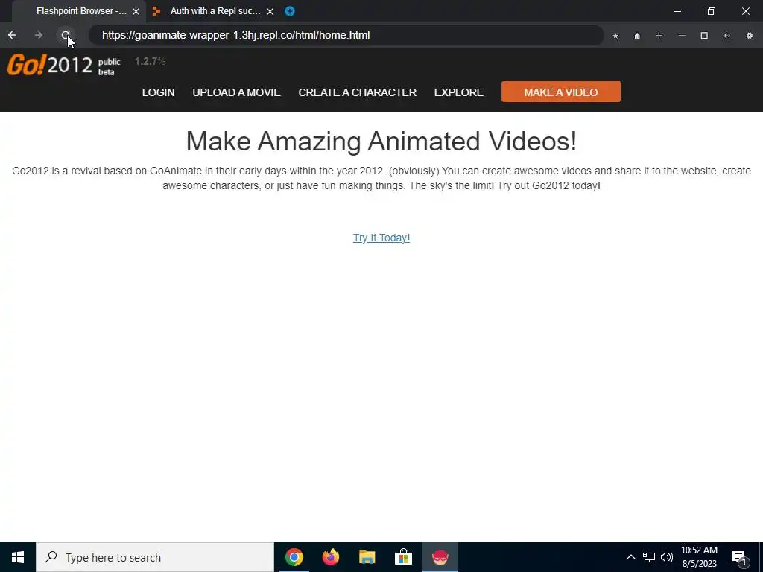
Task: Mute audio with the speaker toolbar icon
Action: 726,36
